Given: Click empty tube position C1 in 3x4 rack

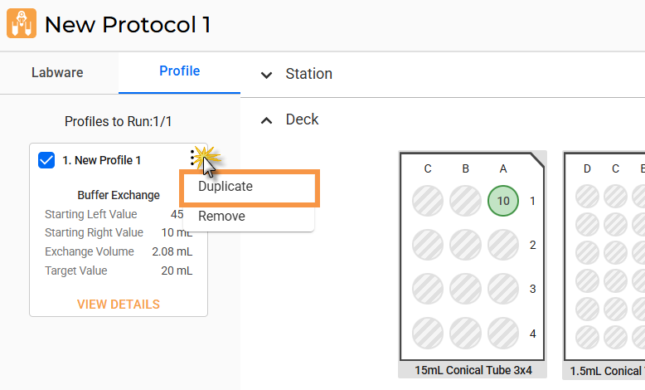Looking at the screenshot, I should (x=428, y=201).
